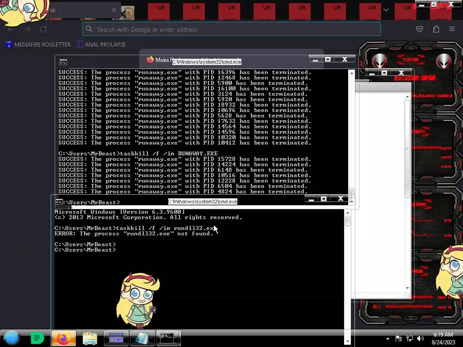Close the current Firefox tab

[x=113, y=10]
